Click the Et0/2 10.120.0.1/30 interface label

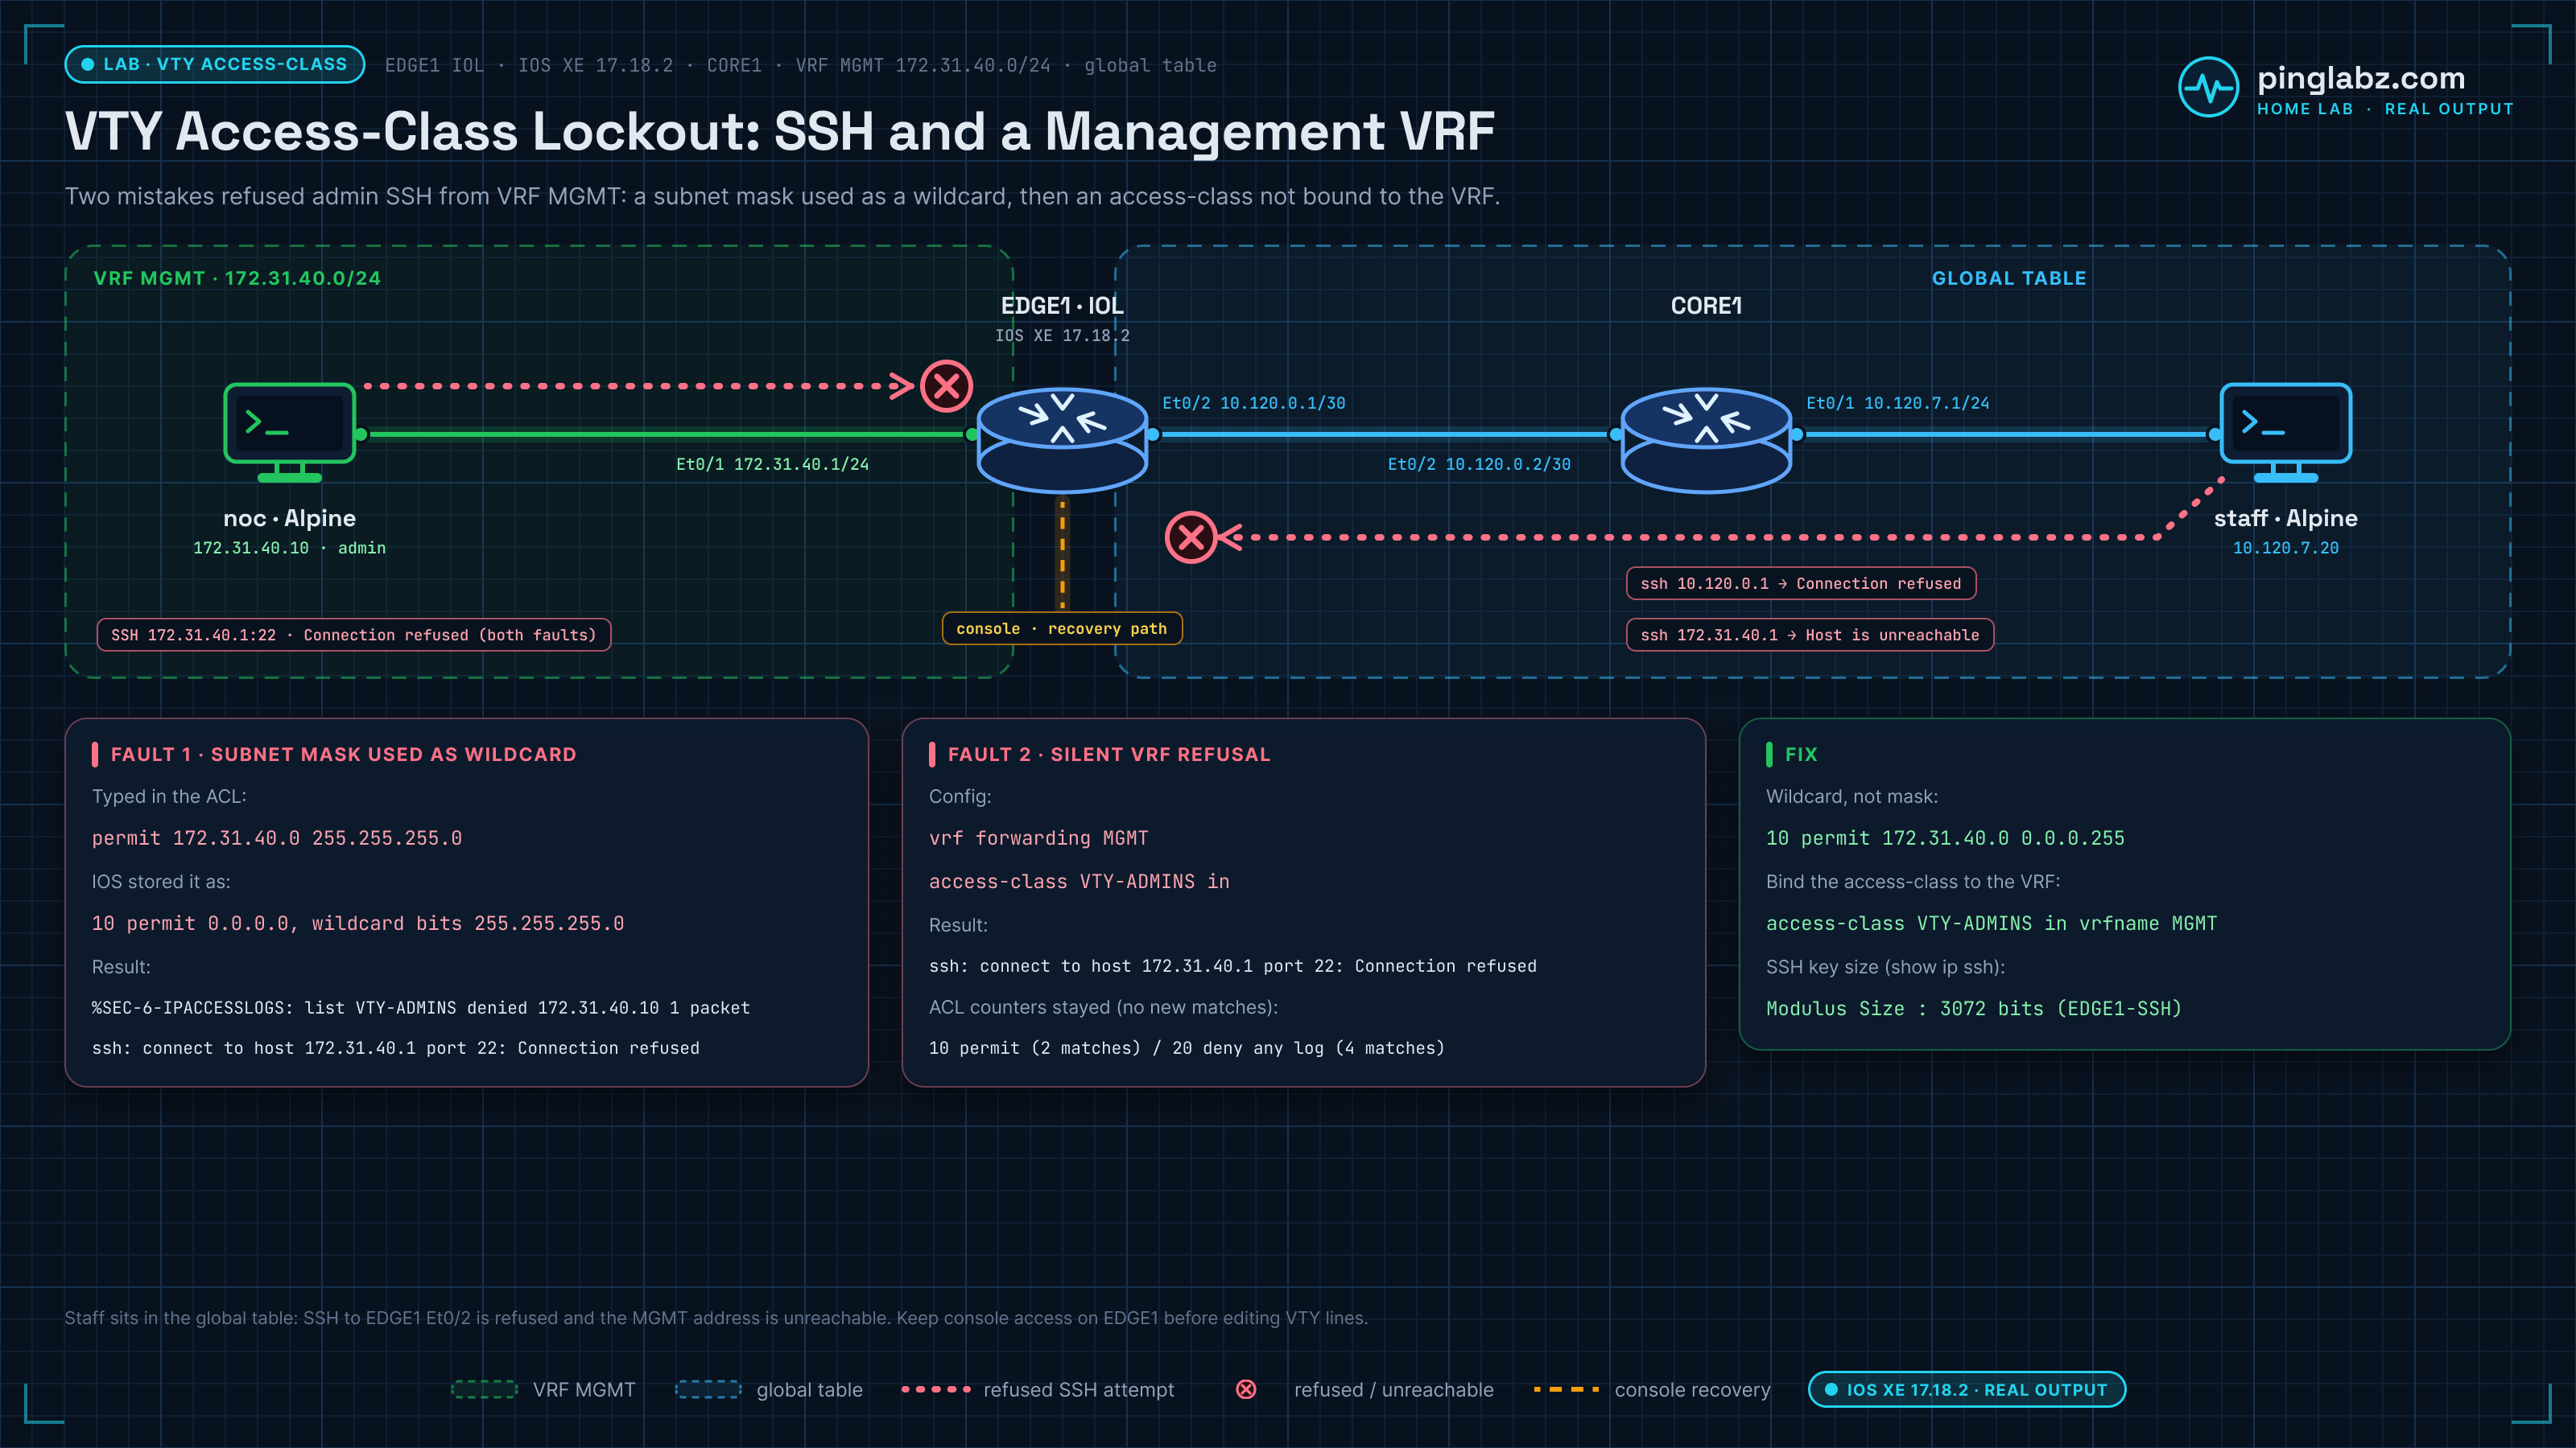pyautogui.click(x=1254, y=403)
